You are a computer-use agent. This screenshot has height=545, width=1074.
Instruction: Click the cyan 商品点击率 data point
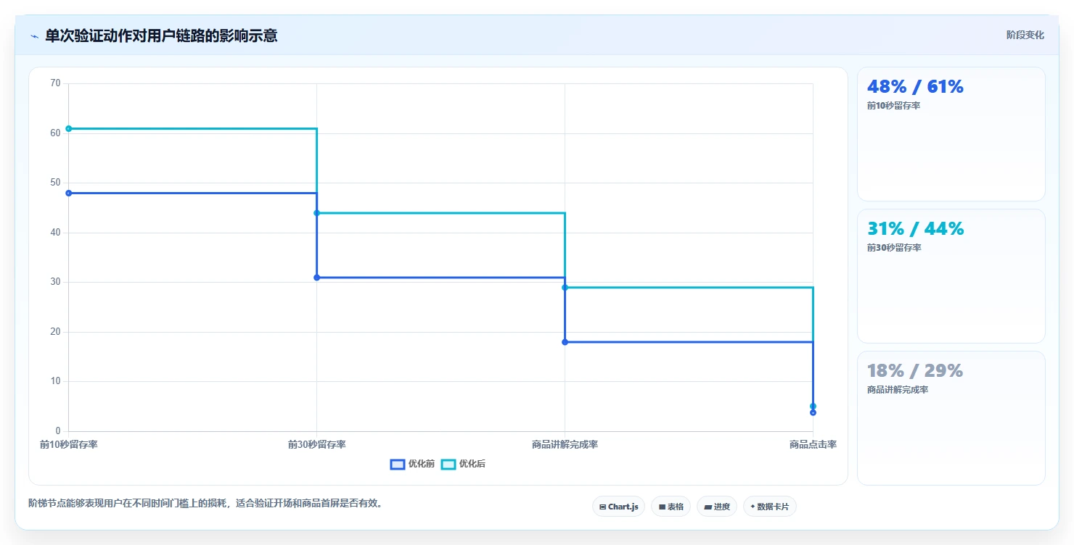813,406
